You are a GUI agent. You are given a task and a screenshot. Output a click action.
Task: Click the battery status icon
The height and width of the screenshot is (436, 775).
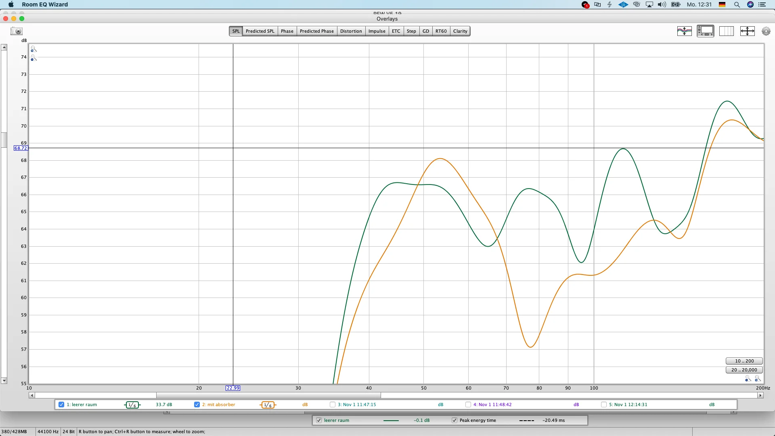676,4
